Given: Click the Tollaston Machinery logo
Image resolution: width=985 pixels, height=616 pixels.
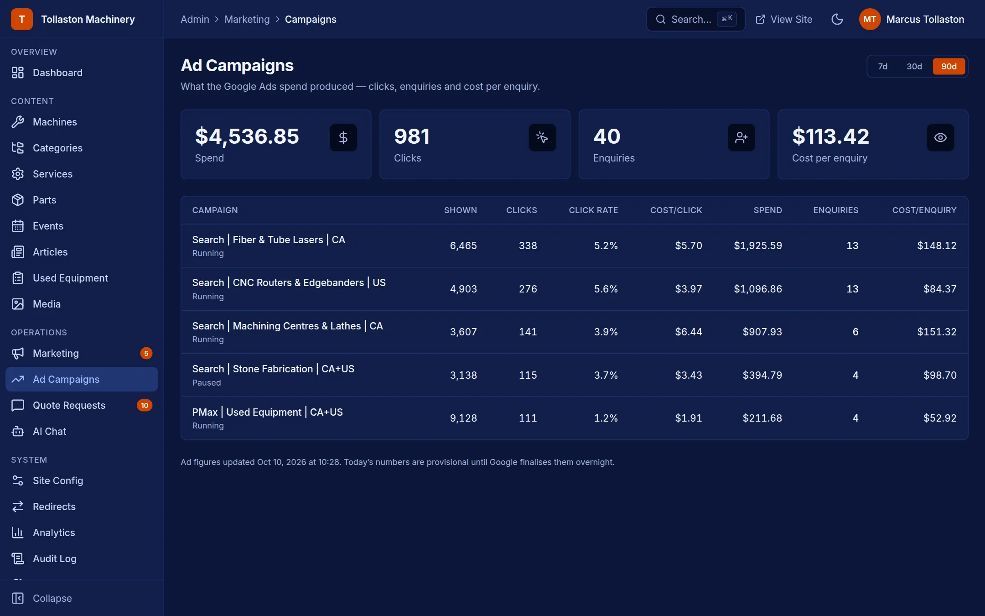Looking at the screenshot, I should pos(22,19).
